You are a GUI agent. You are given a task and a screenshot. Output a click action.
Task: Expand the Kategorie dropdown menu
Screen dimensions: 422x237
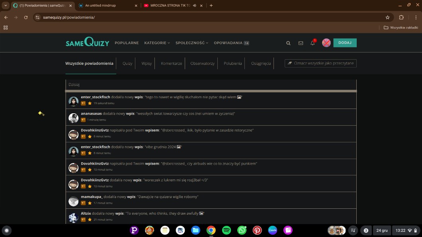click(x=157, y=43)
